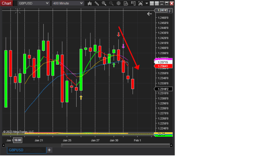Click the second gray link square button
263x164 pixels.
tap(157, 3)
